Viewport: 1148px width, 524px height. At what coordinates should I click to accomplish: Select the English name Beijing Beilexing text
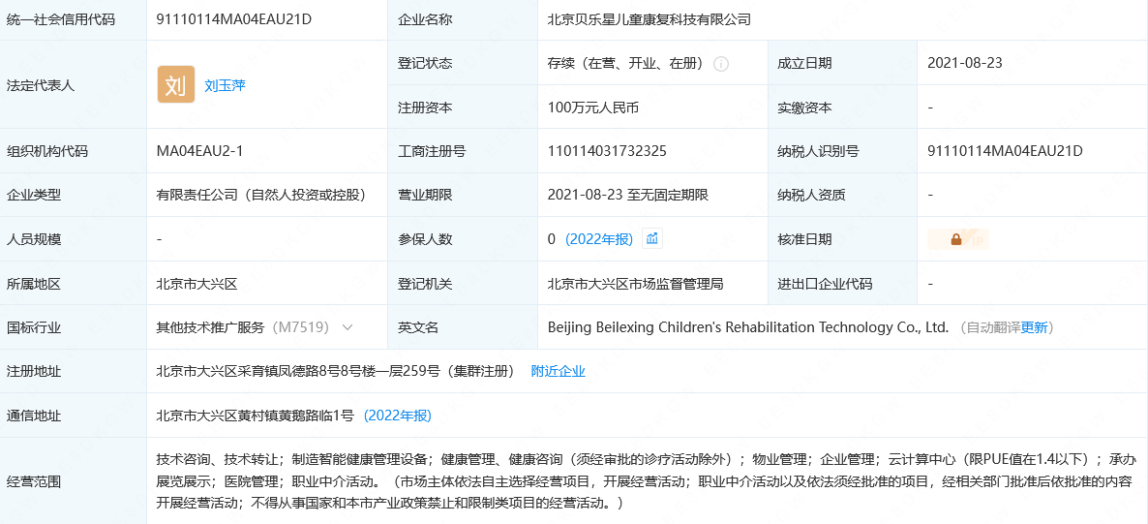pos(747,326)
